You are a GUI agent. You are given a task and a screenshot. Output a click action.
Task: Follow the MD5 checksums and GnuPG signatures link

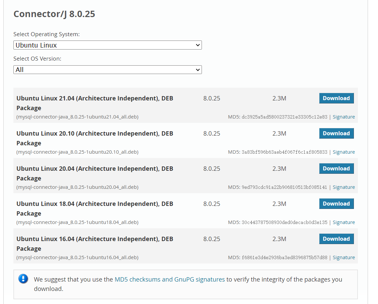point(169,279)
